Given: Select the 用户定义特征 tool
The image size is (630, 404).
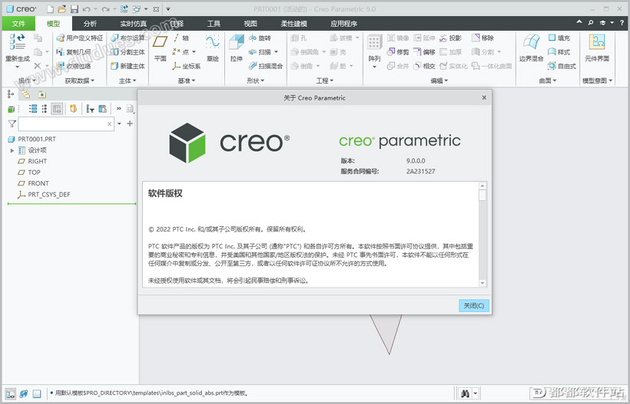Looking at the screenshot, I should coord(80,38).
